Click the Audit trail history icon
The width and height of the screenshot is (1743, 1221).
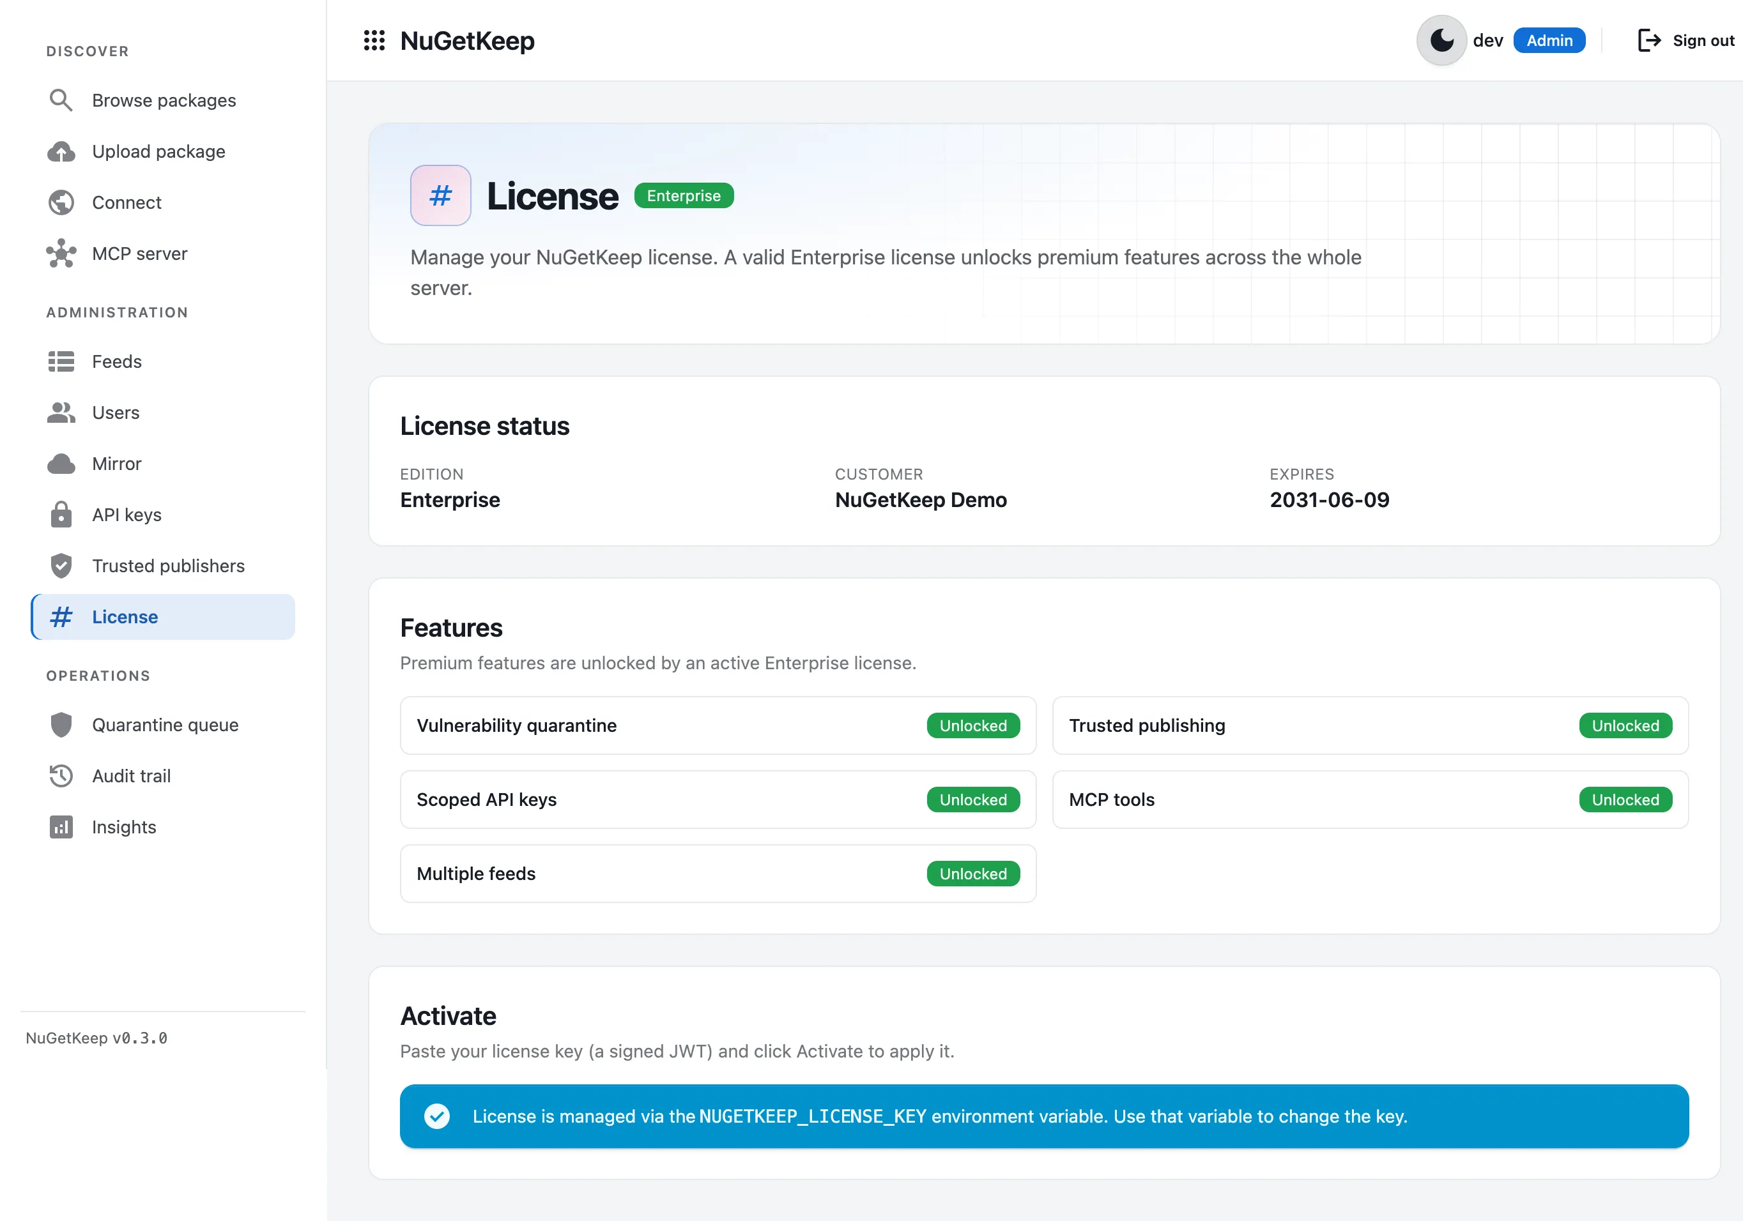pos(61,777)
